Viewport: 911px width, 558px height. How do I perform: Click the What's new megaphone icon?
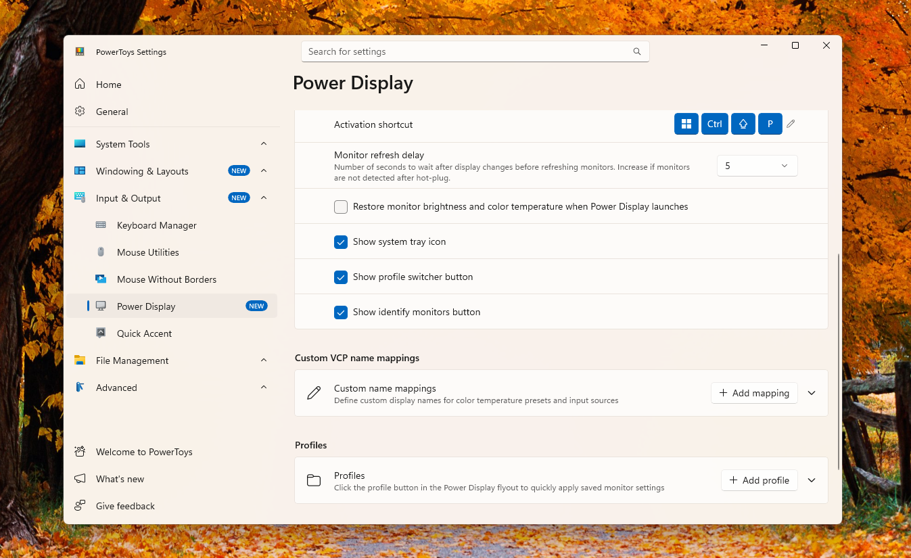(80, 479)
